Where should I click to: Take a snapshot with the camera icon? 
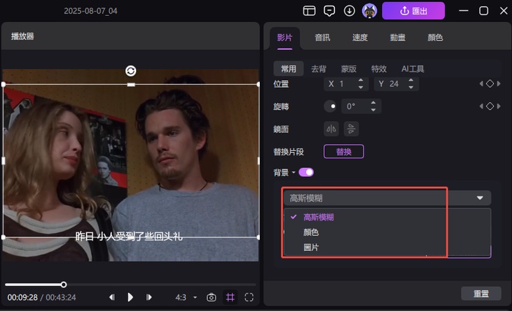coord(211,297)
